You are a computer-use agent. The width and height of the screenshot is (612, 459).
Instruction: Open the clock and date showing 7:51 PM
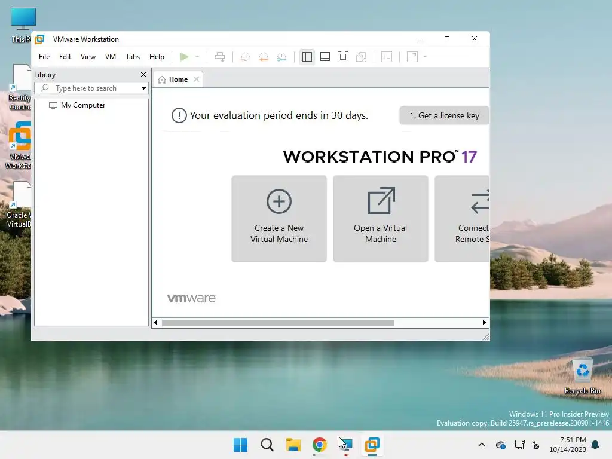(568, 445)
